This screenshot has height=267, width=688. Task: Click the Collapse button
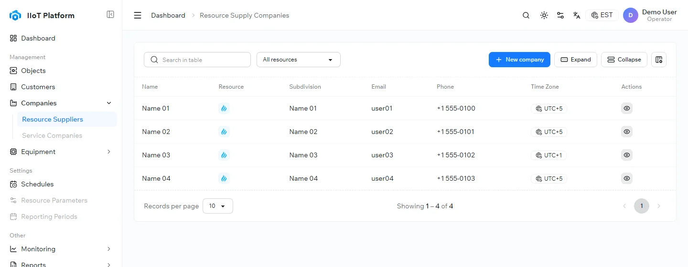[624, 60]
